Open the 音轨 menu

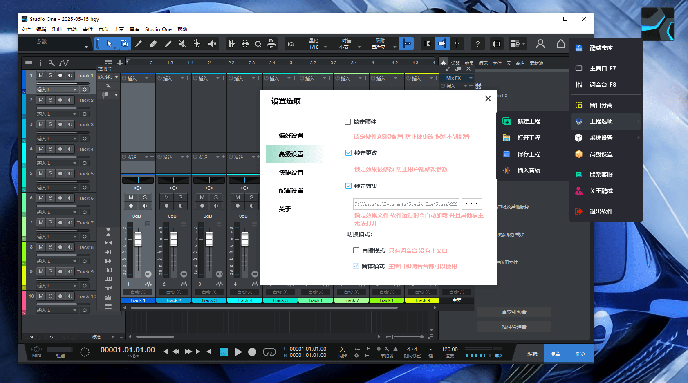(72, 29)
